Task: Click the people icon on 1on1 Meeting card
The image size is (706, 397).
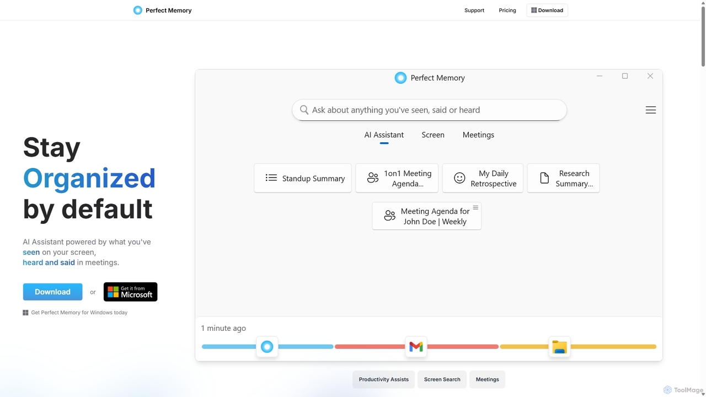Action: [373, 178]
